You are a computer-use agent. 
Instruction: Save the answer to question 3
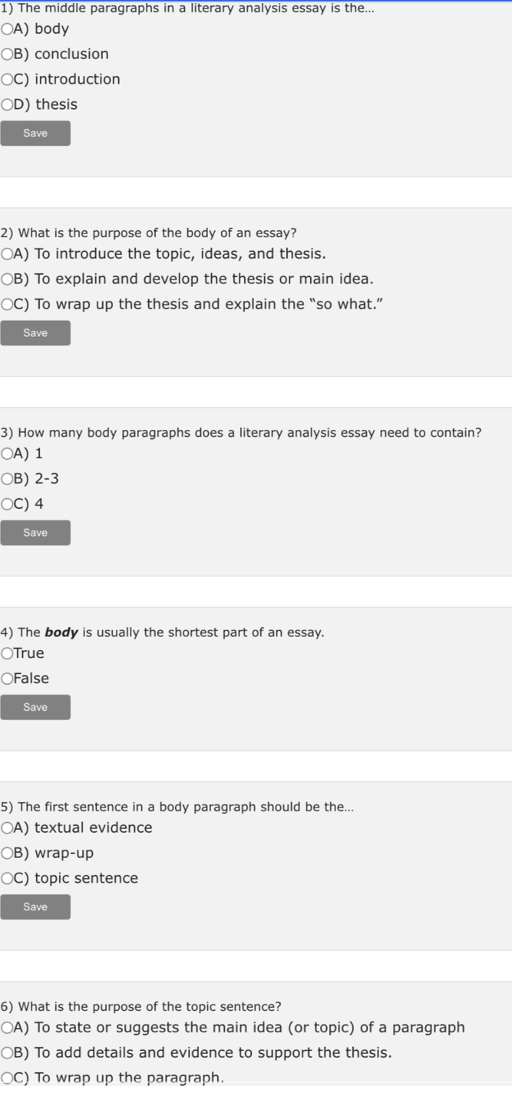35,533
